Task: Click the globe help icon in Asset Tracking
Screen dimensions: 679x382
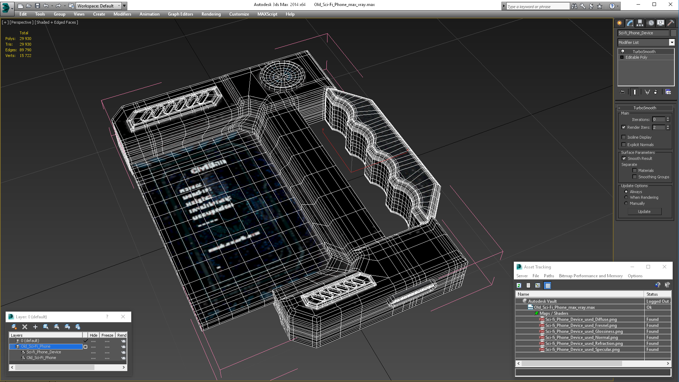Action: (657, 285)
